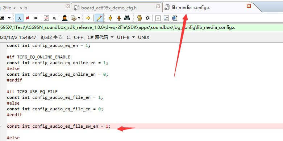
Task: Click the UNIX line ending label
Action: 143,38
